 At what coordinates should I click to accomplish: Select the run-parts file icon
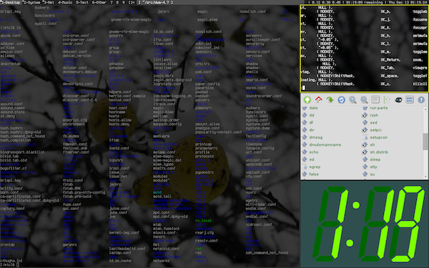coord(365,108)
